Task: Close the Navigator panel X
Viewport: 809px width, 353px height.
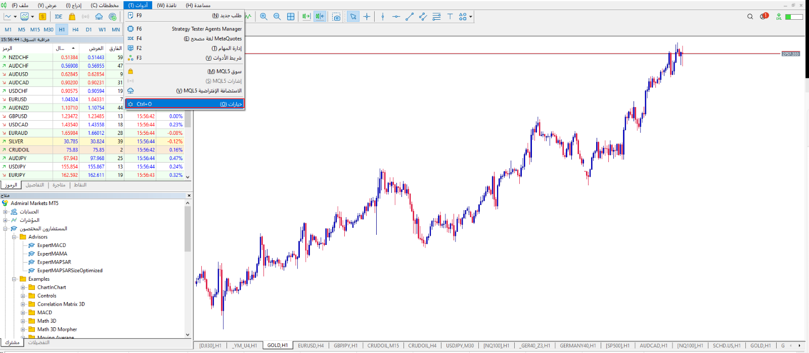Action: click(189, 195)
